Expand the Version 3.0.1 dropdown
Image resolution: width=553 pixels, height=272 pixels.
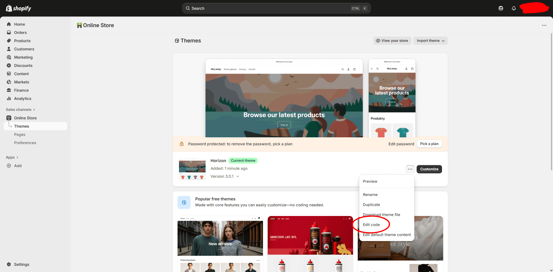tap(225, 176)
